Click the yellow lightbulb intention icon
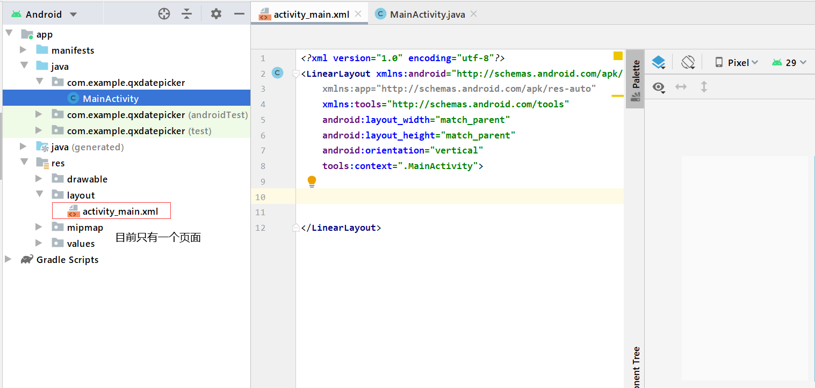This screenshot has width=815, height=388. click(x=312, y=181)
